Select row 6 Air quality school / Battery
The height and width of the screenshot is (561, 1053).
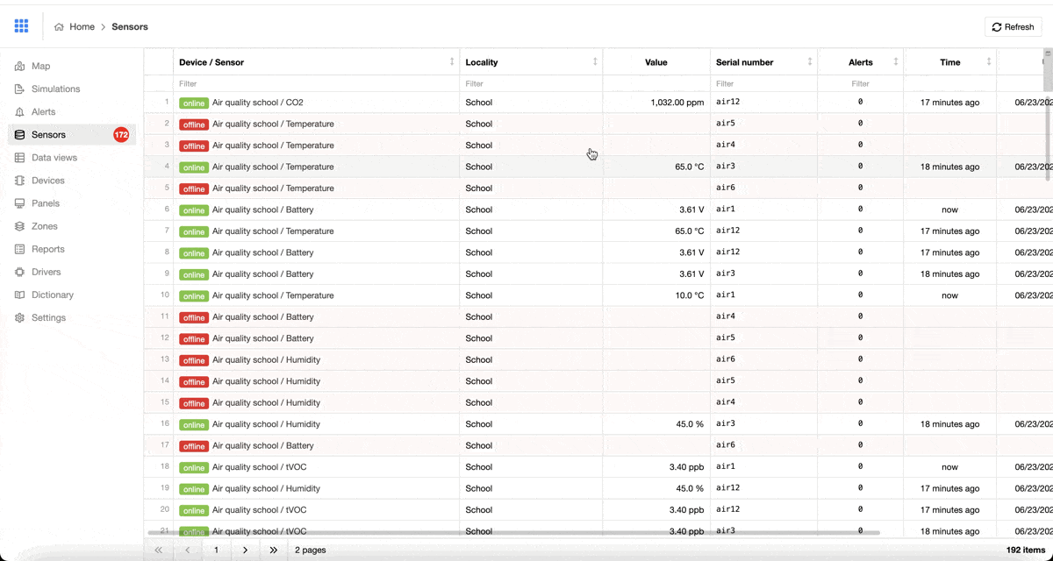point(598,209)
